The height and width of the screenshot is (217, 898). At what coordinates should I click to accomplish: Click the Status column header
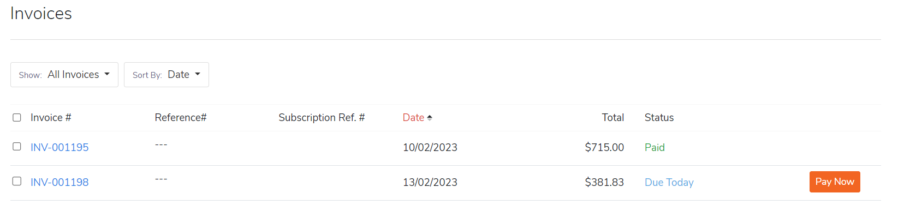pyautogui.click(x=659, y=117)
